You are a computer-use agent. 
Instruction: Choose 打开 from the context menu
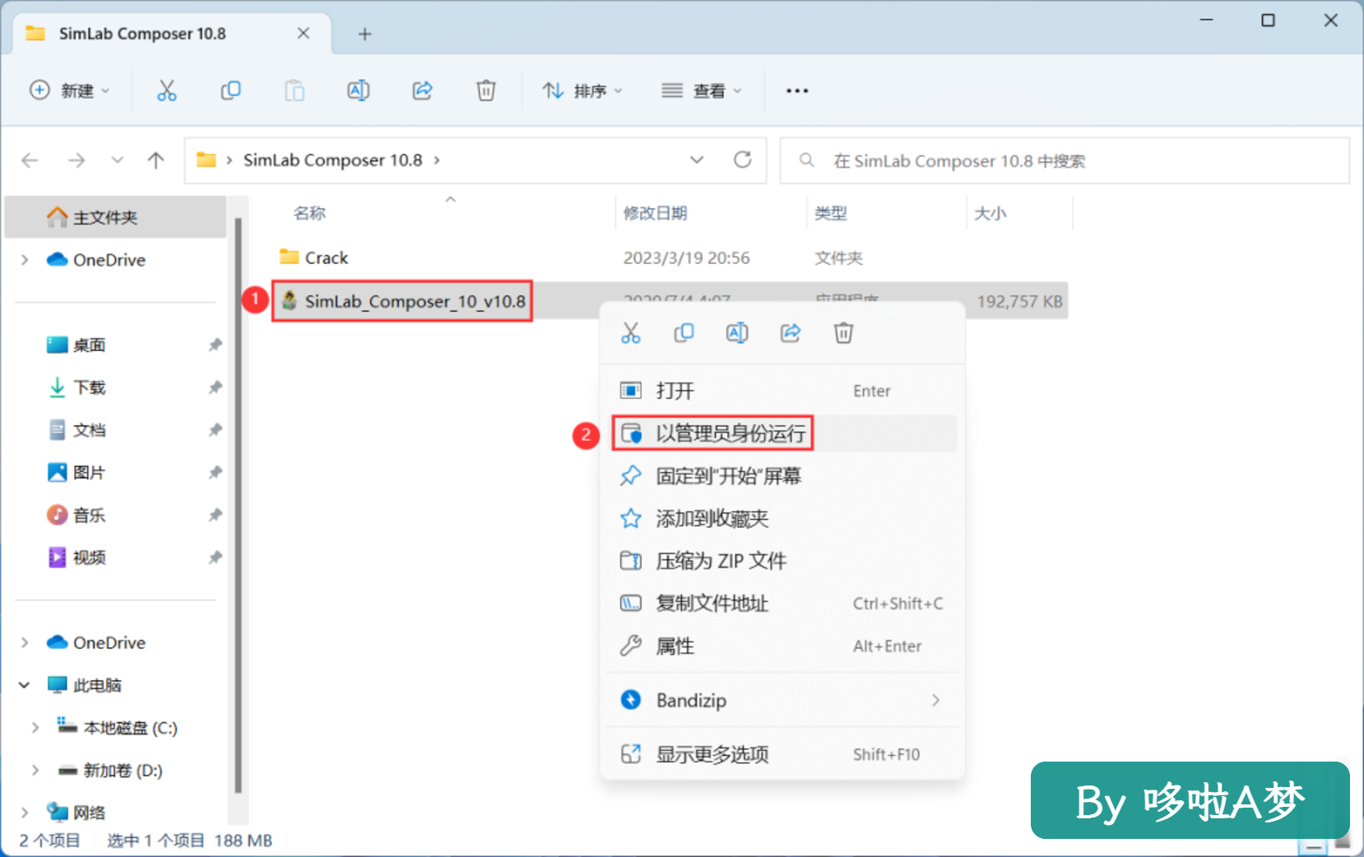click(x=782, y=391)
